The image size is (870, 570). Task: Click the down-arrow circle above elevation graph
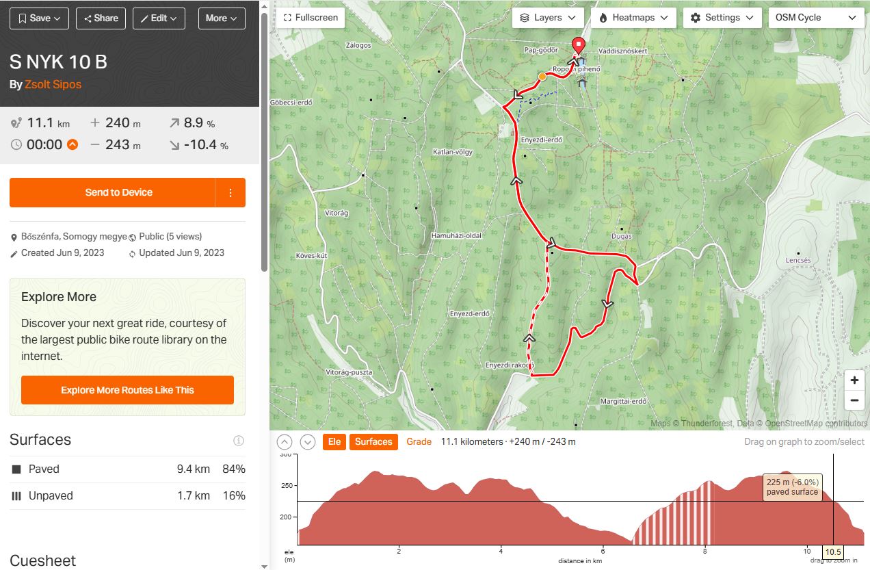[x=308, y=442]
